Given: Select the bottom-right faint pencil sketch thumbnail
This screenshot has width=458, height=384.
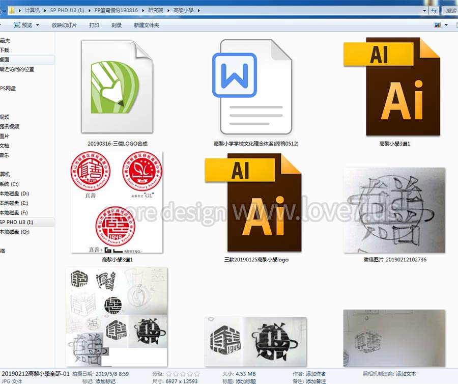Looking at the screenshot, I should tap(394, 338).
